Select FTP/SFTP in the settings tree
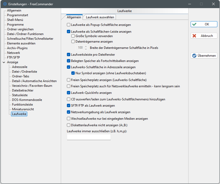Screen dimensions: 220x184 pos(13,57)
